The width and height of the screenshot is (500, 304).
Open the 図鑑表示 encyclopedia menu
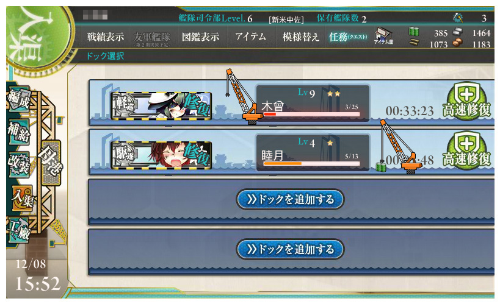201,37
